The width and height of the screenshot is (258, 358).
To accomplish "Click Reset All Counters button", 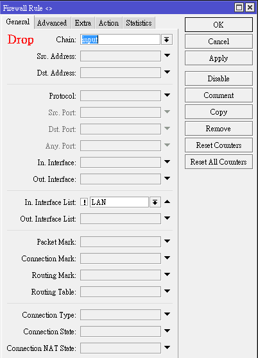I will point(219,162).
